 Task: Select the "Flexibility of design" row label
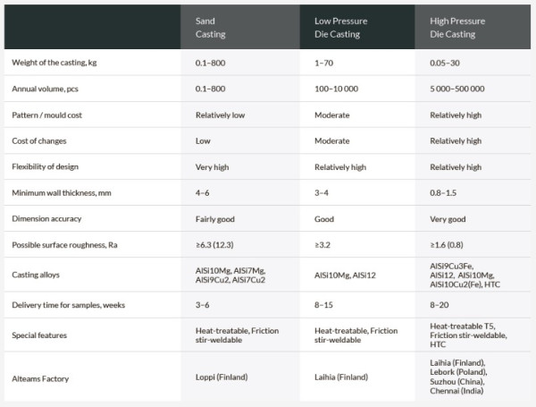pyautogui.click(x=49, y=166)
